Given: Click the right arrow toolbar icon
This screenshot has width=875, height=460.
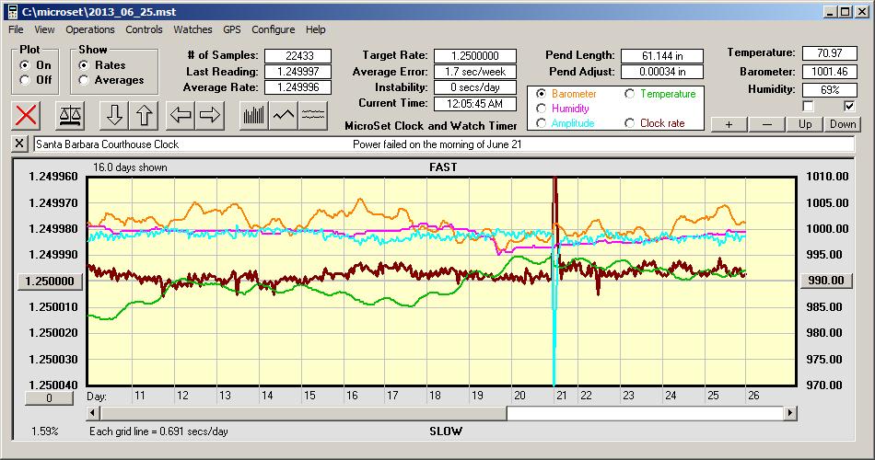Looking at the screenshot, I should (210, 115).
